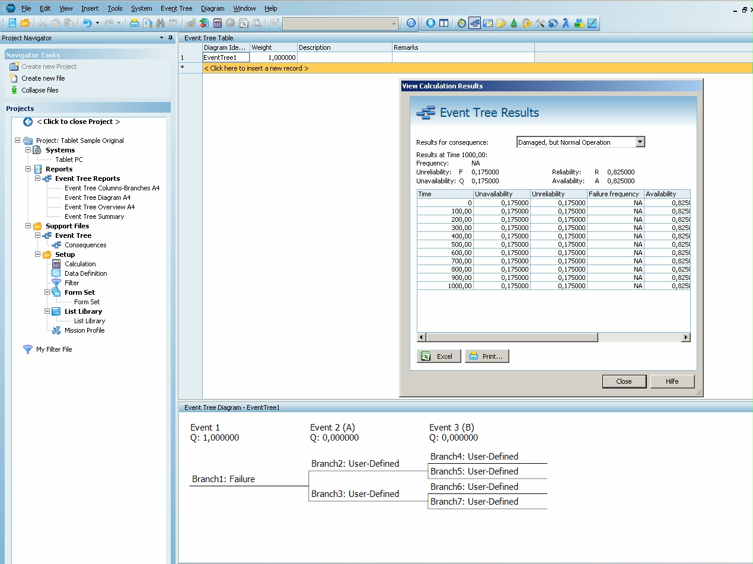
Task: Click the blue Help question mark icon
Action: tap(411, 23)
